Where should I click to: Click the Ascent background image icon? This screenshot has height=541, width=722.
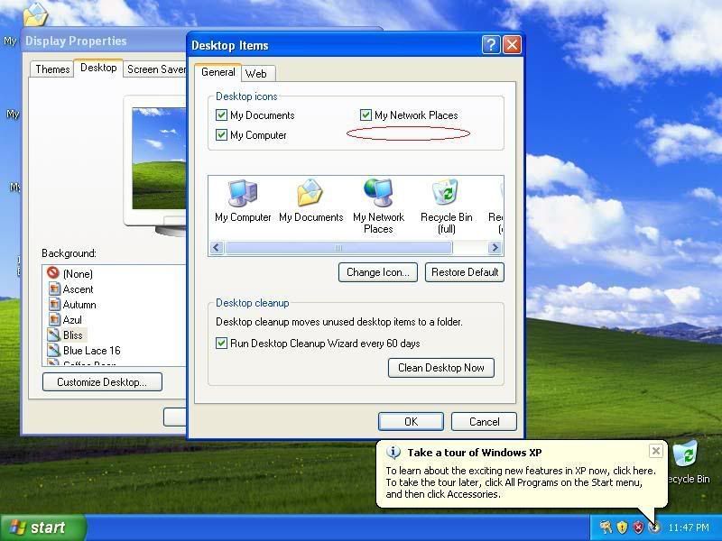(54, 289)
